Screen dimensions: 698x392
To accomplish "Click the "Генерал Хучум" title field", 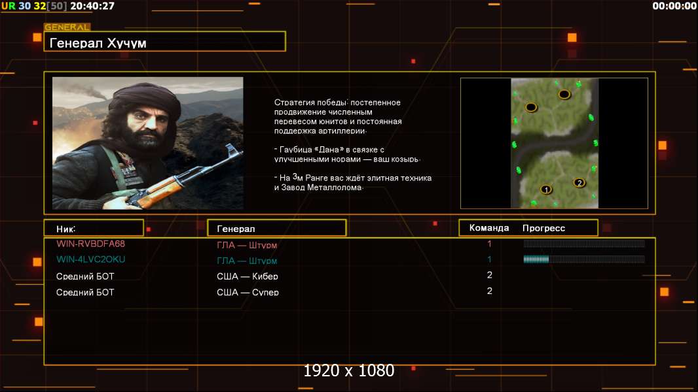I will pyautogui.click(x=165, y=41).
